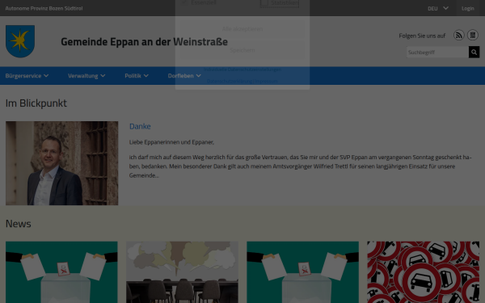Open the speech bubbles meeting room news image
Screen dimensions: 485x303
pyautogui.click(x=182, y=272)
